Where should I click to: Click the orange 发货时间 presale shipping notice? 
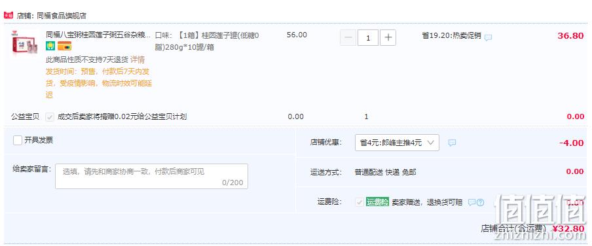point(99,83)
